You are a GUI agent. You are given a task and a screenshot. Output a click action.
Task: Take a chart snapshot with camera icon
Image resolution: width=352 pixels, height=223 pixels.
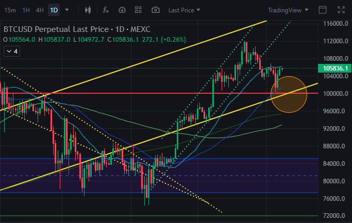pos(155,10)
